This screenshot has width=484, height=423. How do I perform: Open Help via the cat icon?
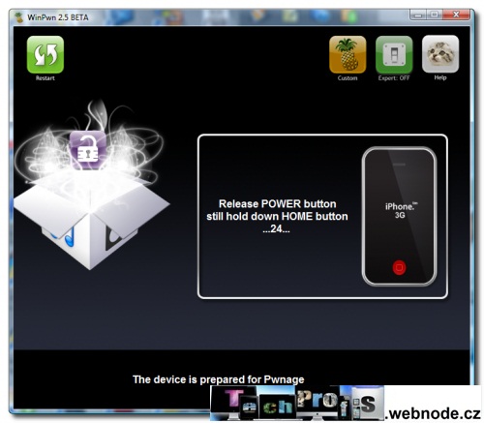click(x=440, y=54)
